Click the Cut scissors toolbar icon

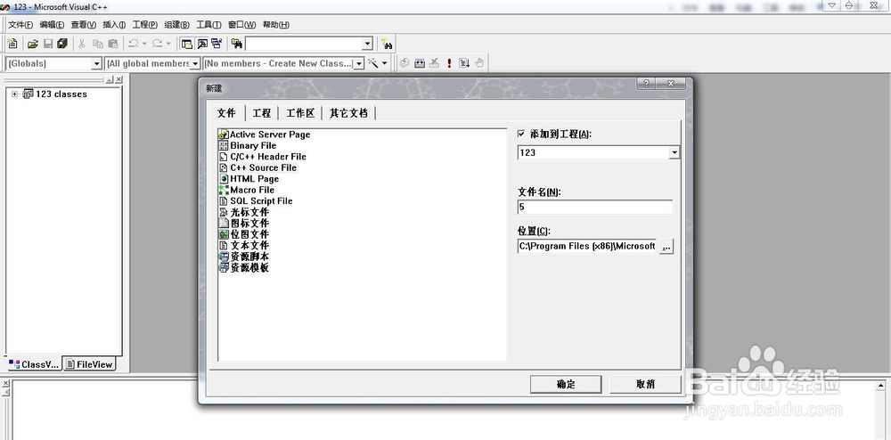coord(82,44)
